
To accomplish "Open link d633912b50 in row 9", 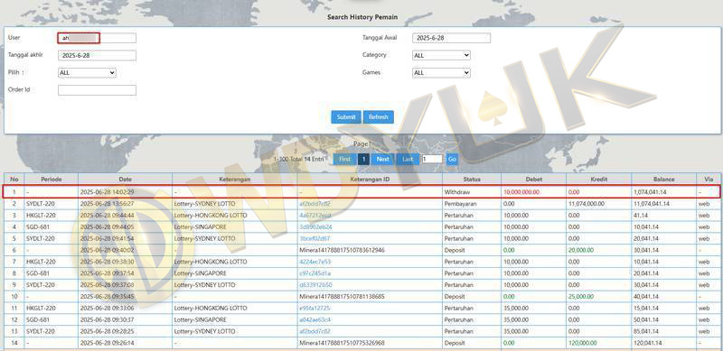I will pyautogui.click(x=315, y=285).
